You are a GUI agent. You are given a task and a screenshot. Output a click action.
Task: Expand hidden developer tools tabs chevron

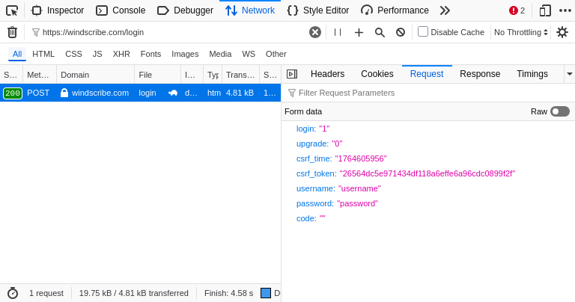tap(445, 10)
